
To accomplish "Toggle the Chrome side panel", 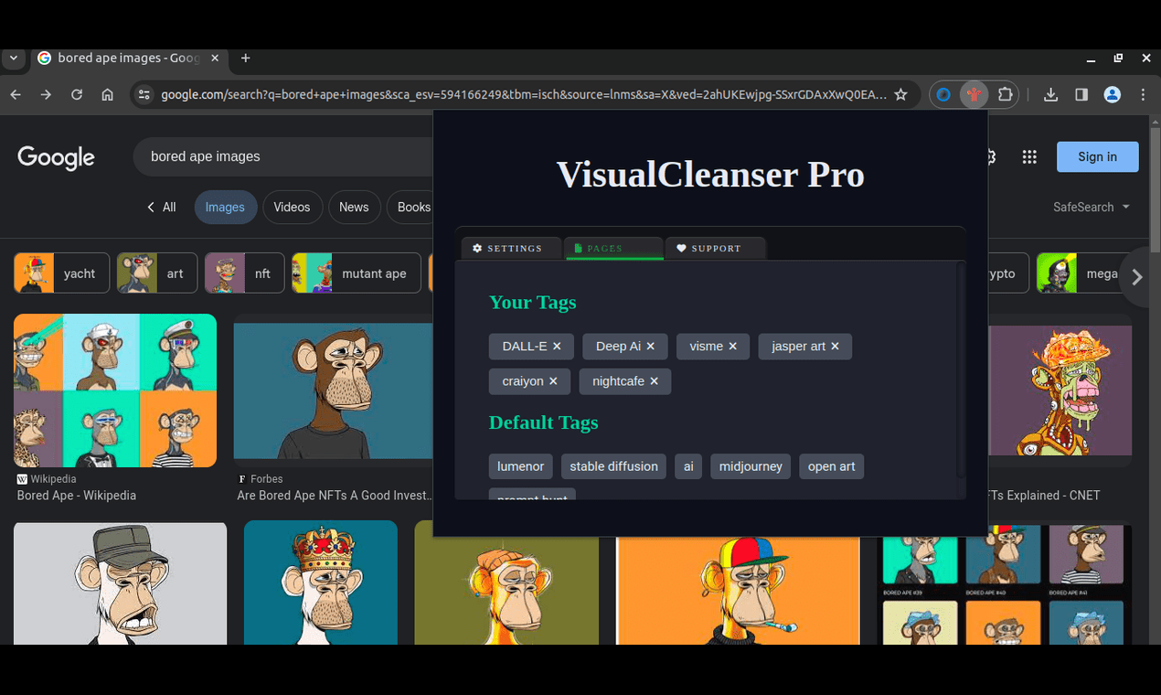I will [x=1081, y=94].
